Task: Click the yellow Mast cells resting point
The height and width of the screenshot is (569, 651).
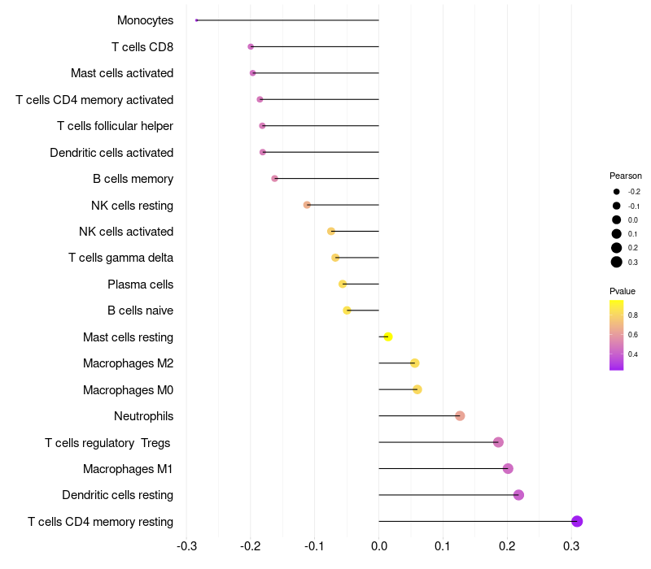Action: (388, 337)
